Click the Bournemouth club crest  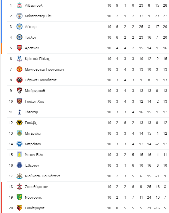tap(19, 91)
